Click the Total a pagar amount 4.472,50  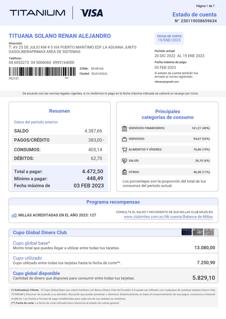tap(92, 171)
